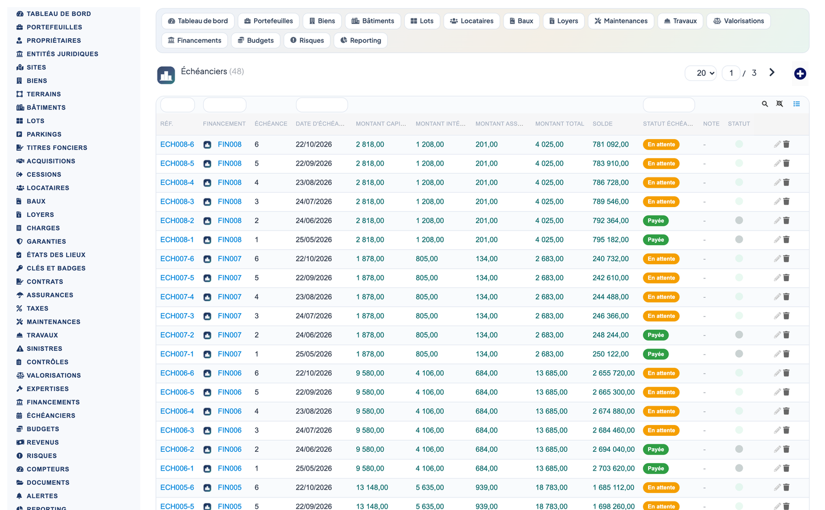Click En attente badge in row ECH008-5
The image size is (825, 510).
pyautogui.click(x=661, y=164)
